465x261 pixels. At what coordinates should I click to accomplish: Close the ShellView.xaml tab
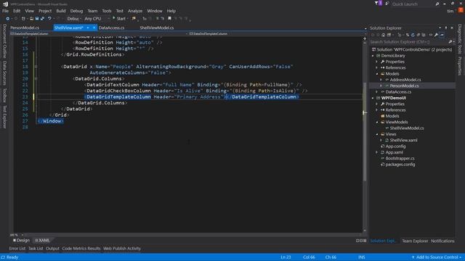[x=94, y=28]
